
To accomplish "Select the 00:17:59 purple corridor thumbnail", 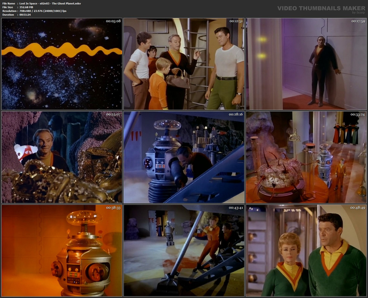I will click(306, 64).
